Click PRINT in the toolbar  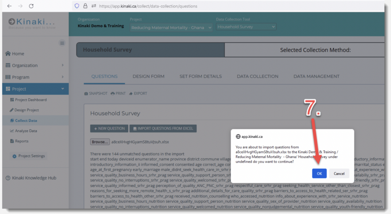coord(118,93)
